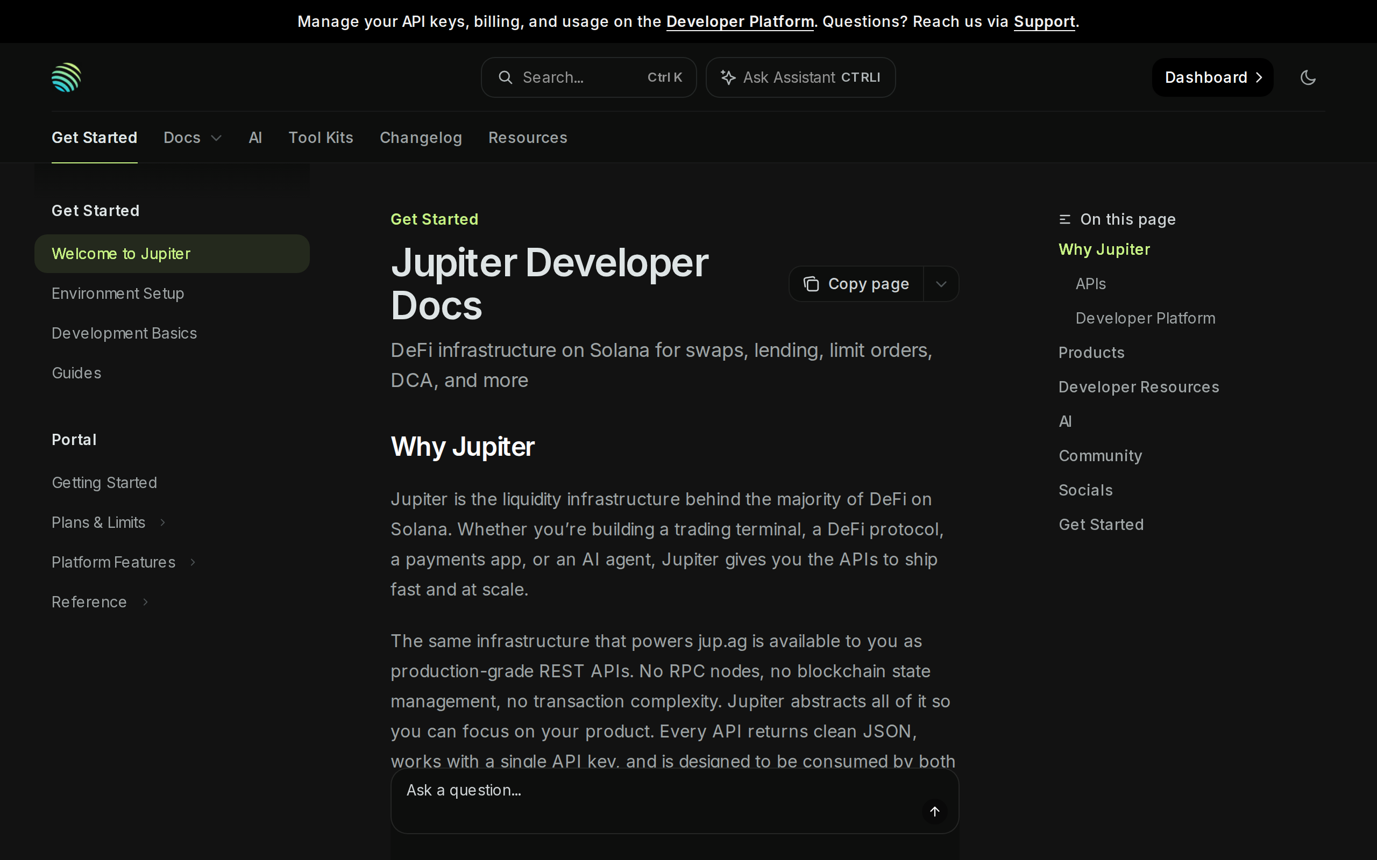This screenshot has width=1377, height=860.
Task: Click the Copy page button
Action: pyautogui.click(x=856, y=284)
